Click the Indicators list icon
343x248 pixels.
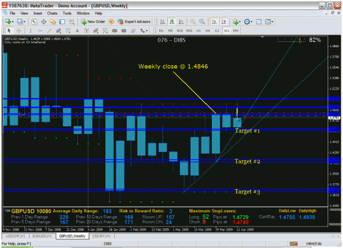click(235, 21)
